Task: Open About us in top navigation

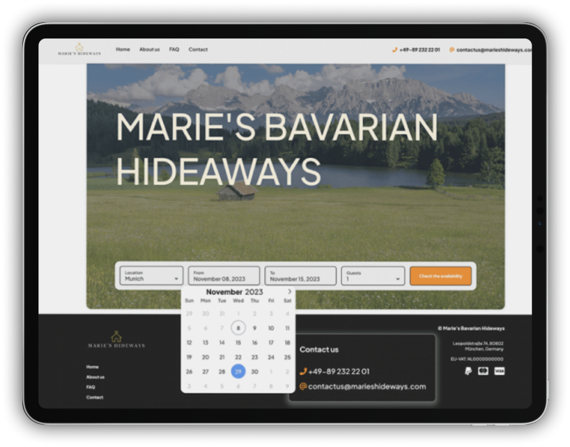Action: coord(149,50)
